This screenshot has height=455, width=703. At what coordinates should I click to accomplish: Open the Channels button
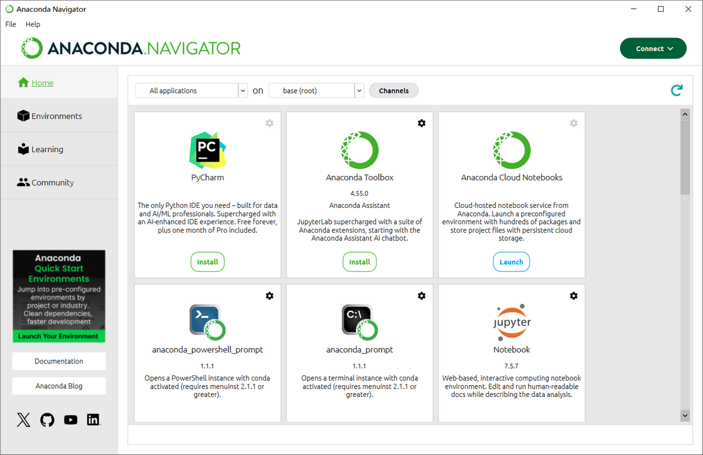394,91
